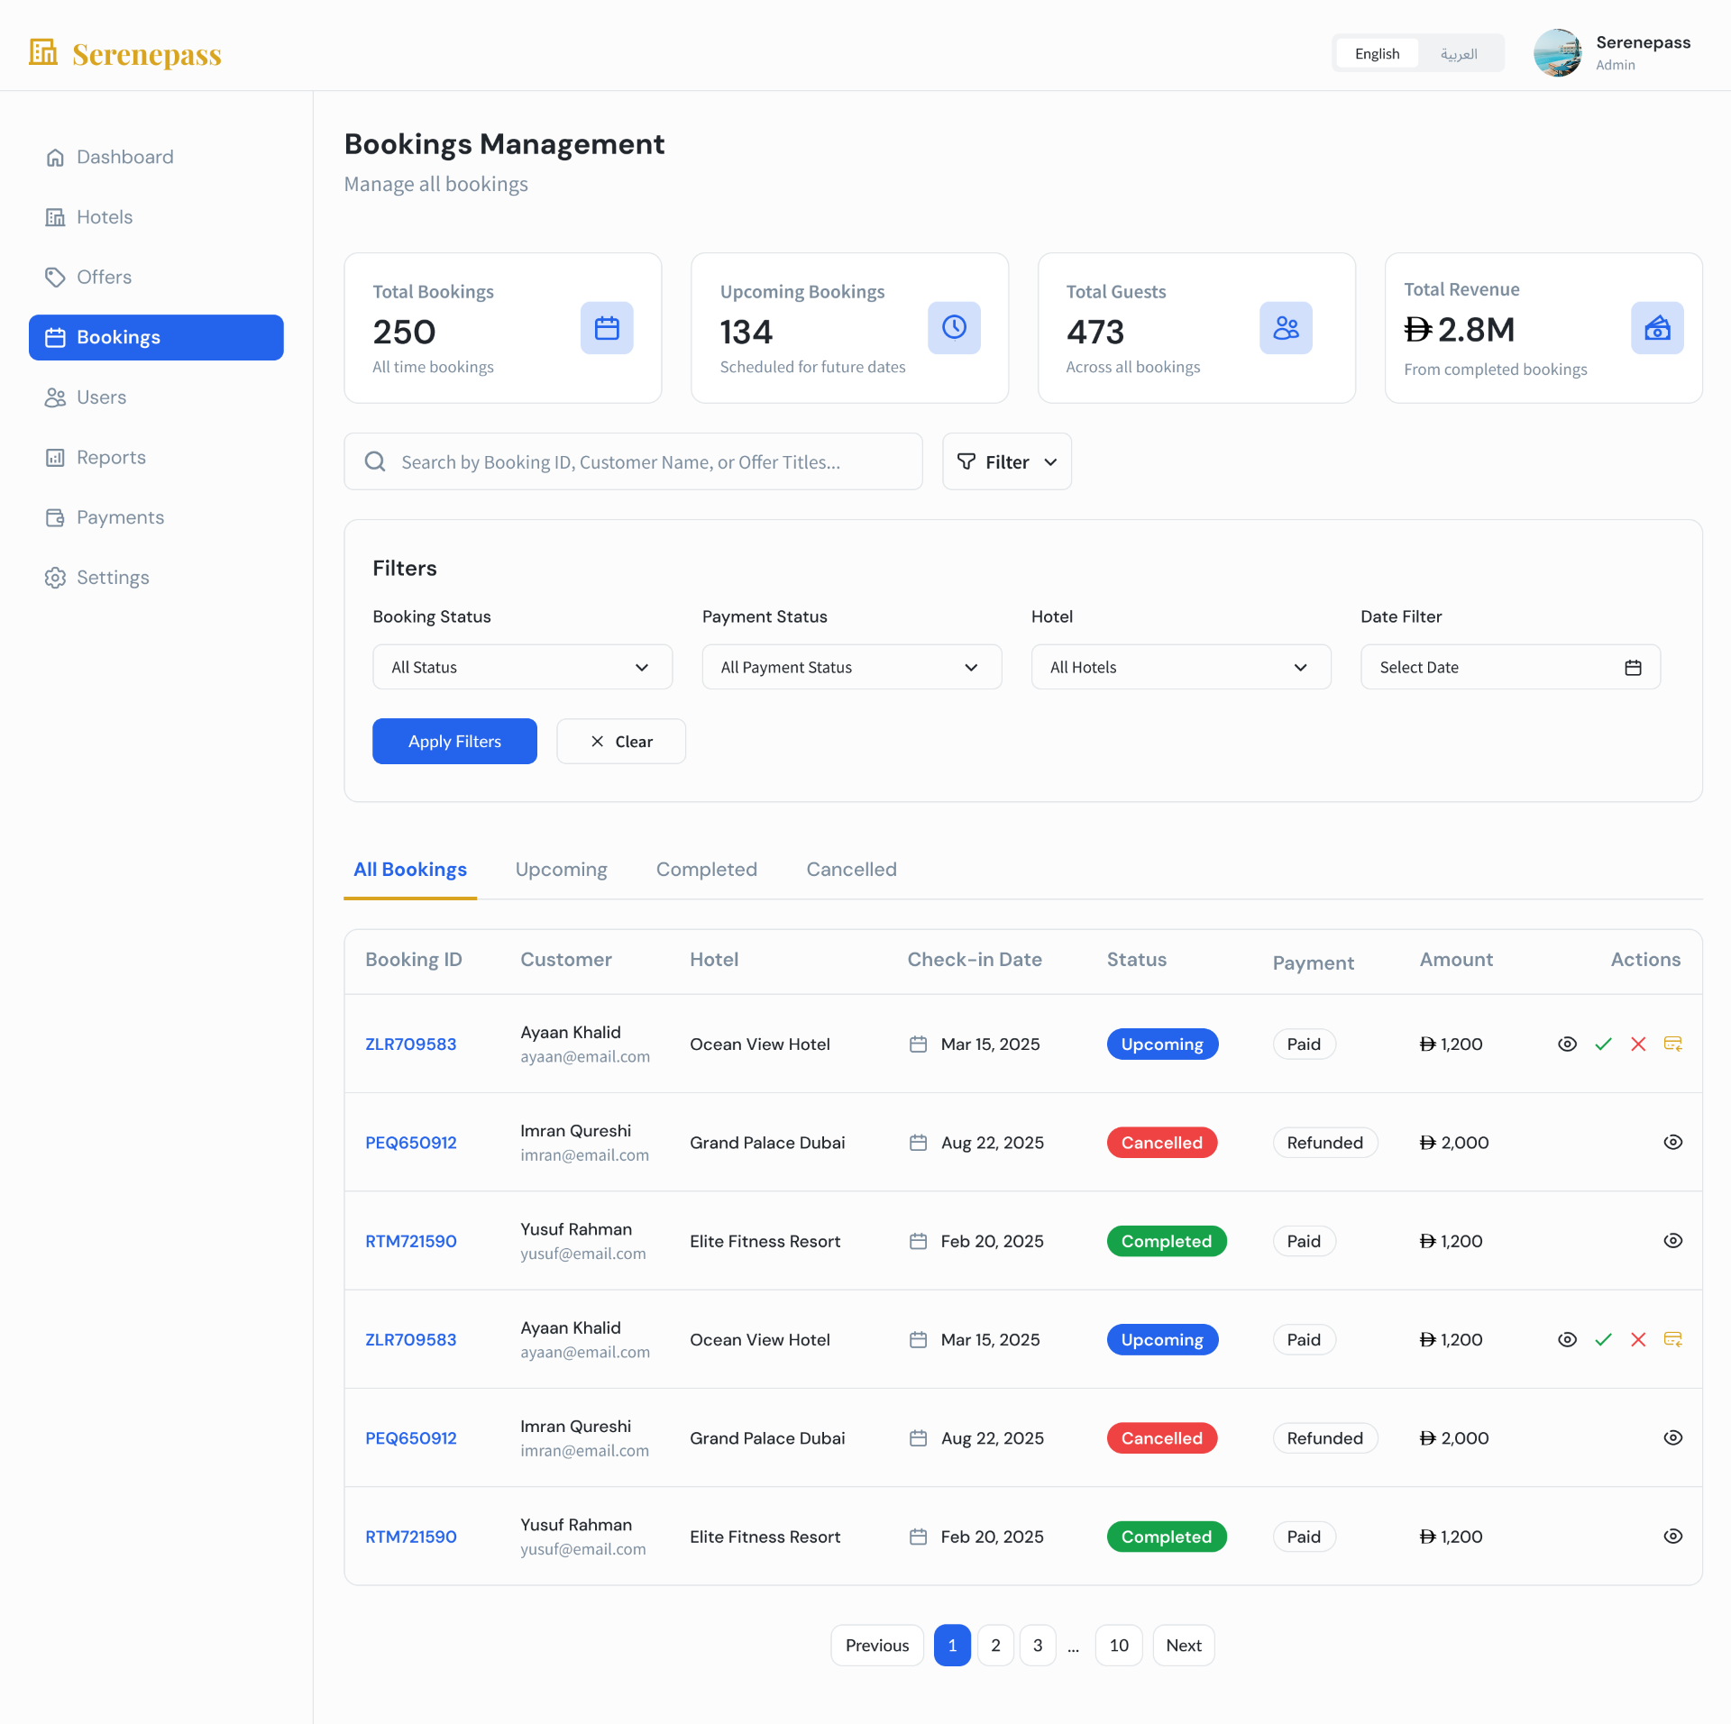1731x1724 pixels.
Task: Click the search magnifier icon
Action: [x=375, y=461]
